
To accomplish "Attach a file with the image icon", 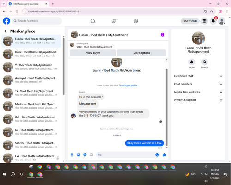I will [x=79, y=155].
